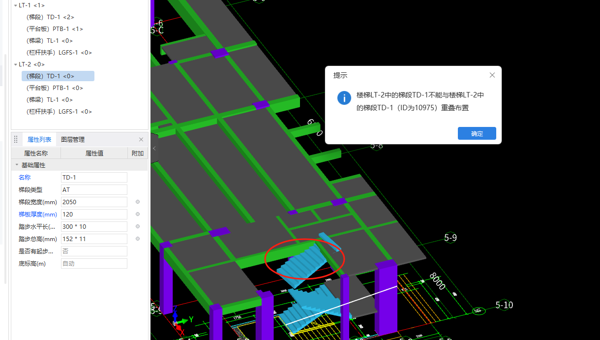Collapse the 基础属性 property group

17,165
